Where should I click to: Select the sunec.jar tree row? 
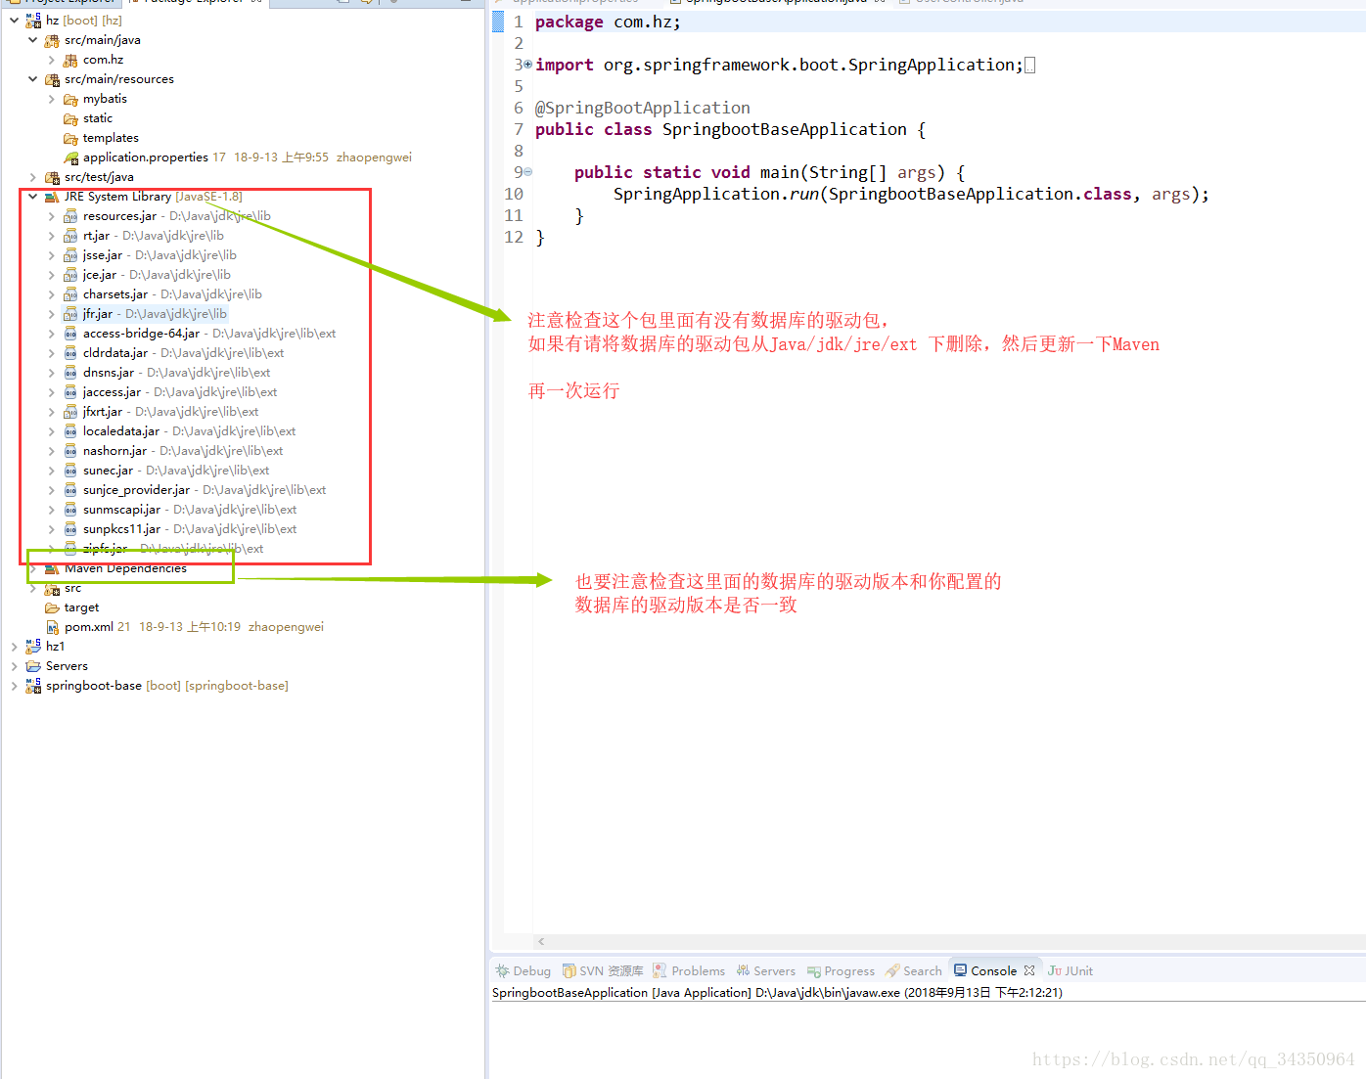point(166,471)
